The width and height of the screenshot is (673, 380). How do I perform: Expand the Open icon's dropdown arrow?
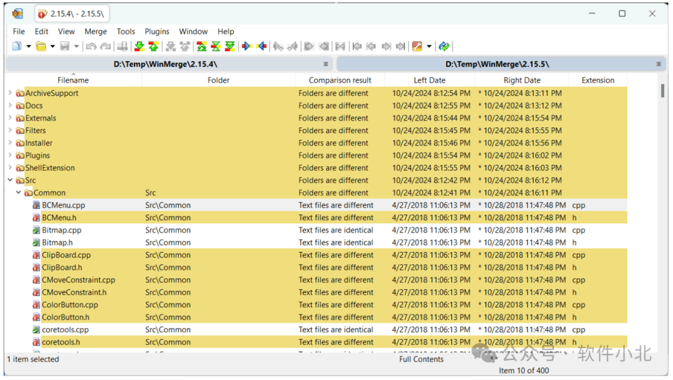point(52,46)
